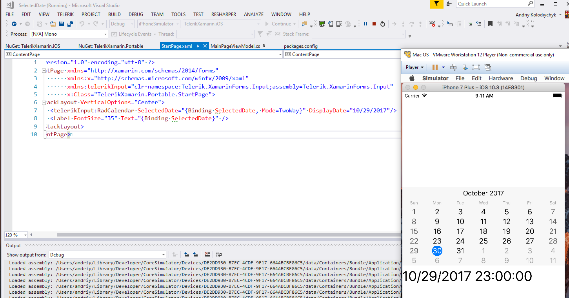
Task: Click the Restart debugging icon
Action: click(383, 24)
